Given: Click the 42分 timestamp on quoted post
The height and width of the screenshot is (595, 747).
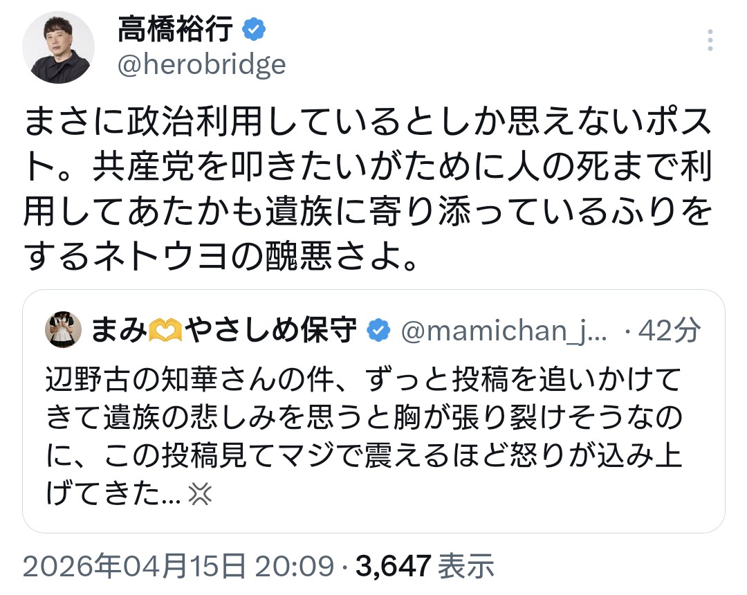Looking at the screenshot, I should [x=668, y=331].
